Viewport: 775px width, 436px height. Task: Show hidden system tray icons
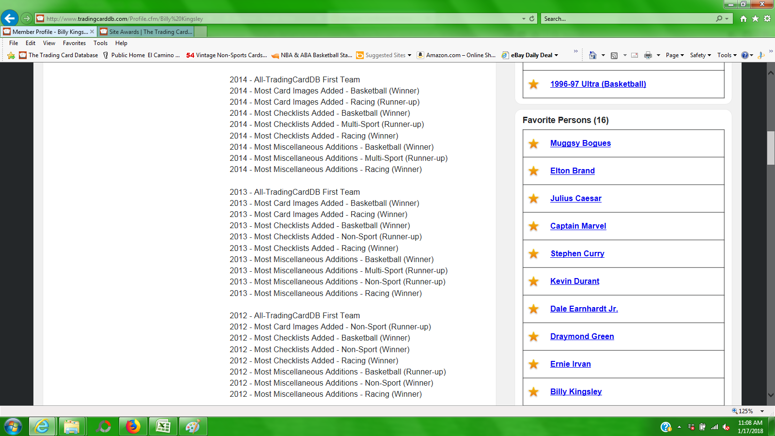[x=679, y=427]
